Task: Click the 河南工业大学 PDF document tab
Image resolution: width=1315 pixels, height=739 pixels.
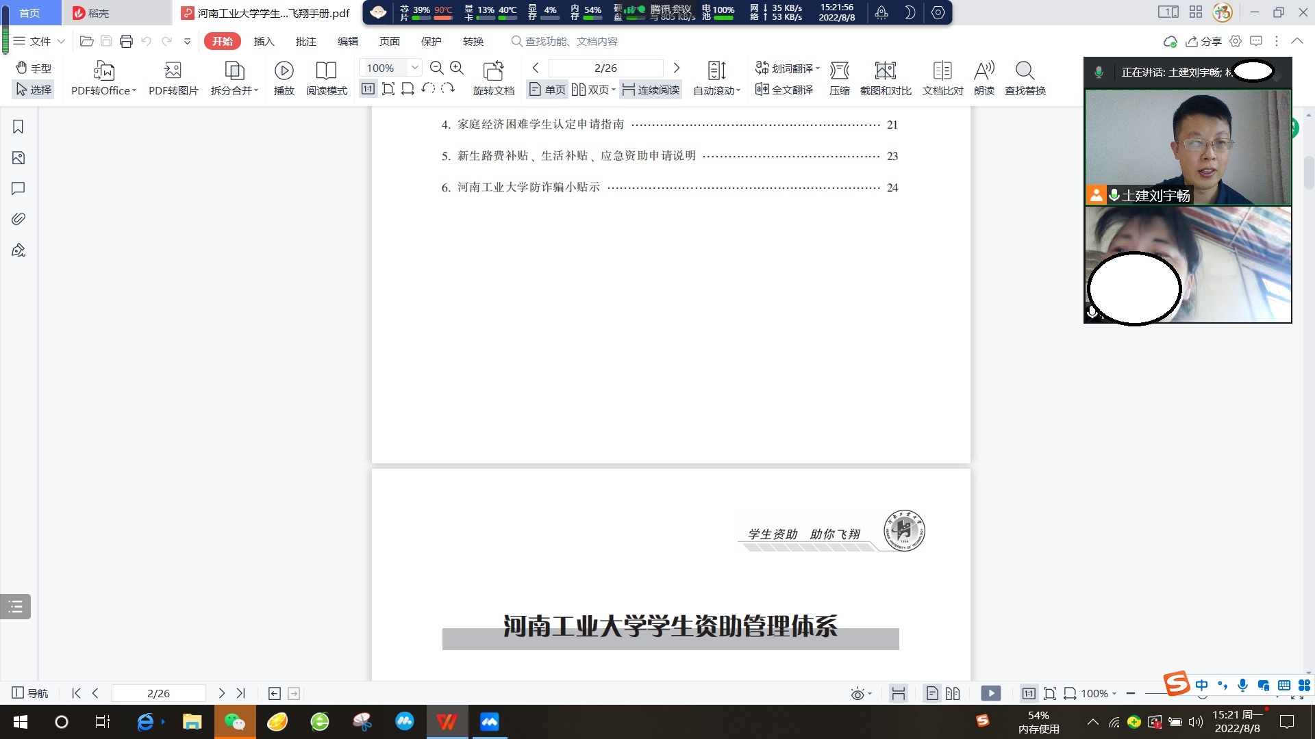Action: coord(266,12)
